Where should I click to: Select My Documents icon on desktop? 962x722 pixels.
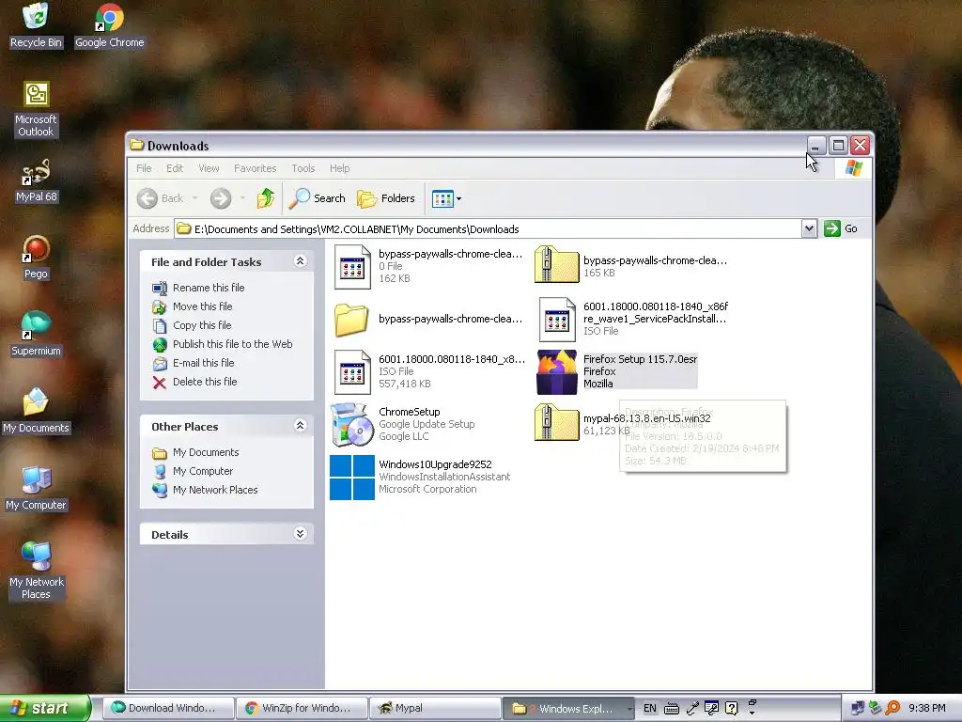tap(36, 411)
